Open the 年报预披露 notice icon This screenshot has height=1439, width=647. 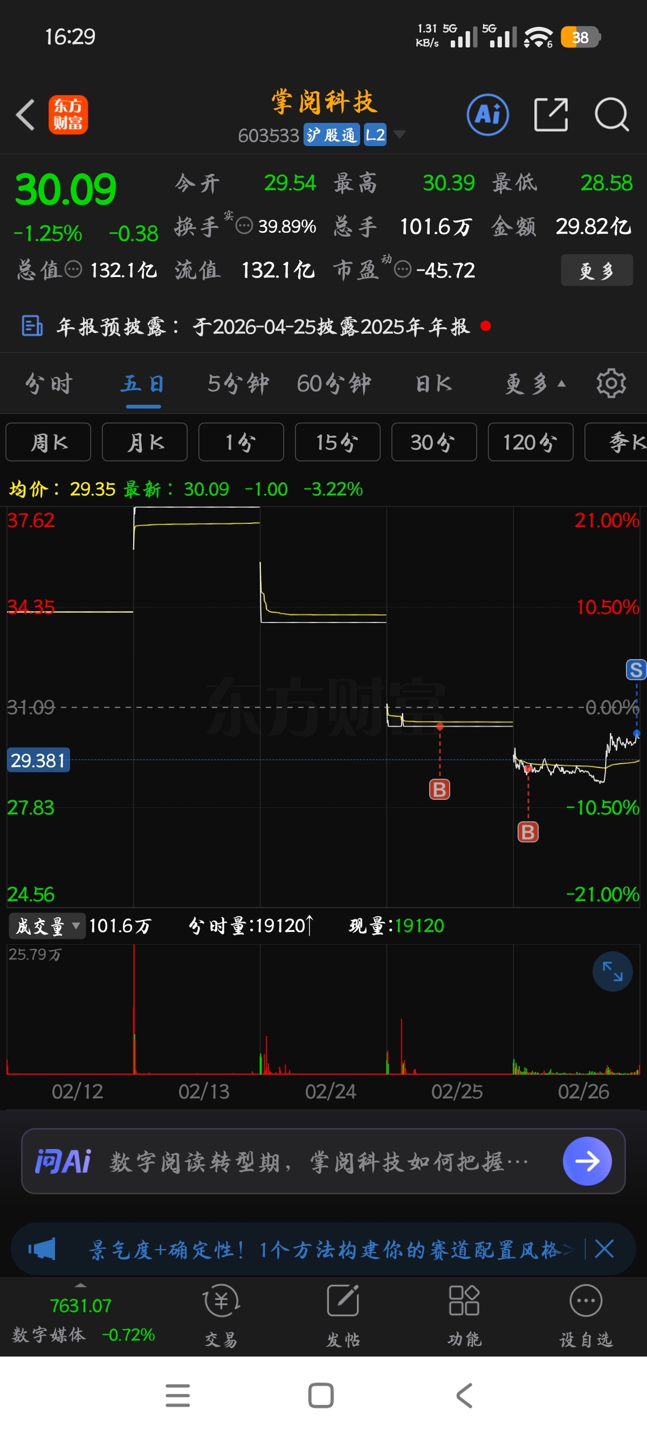pyautogui.click(x=32, y=326)
